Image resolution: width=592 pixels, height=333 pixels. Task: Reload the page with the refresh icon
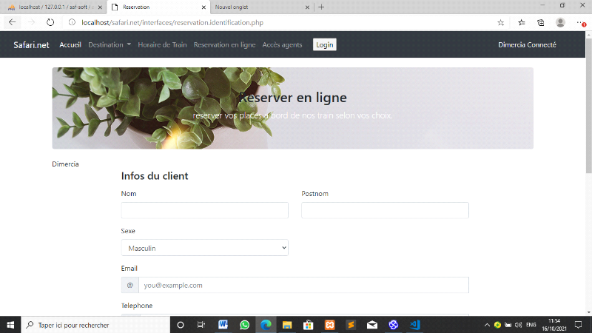point(50,22)
